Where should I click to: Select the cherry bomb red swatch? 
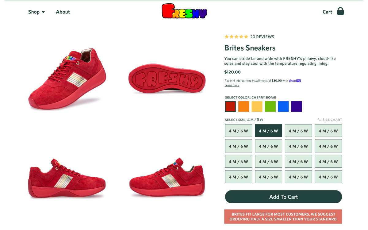coord(230,106)
